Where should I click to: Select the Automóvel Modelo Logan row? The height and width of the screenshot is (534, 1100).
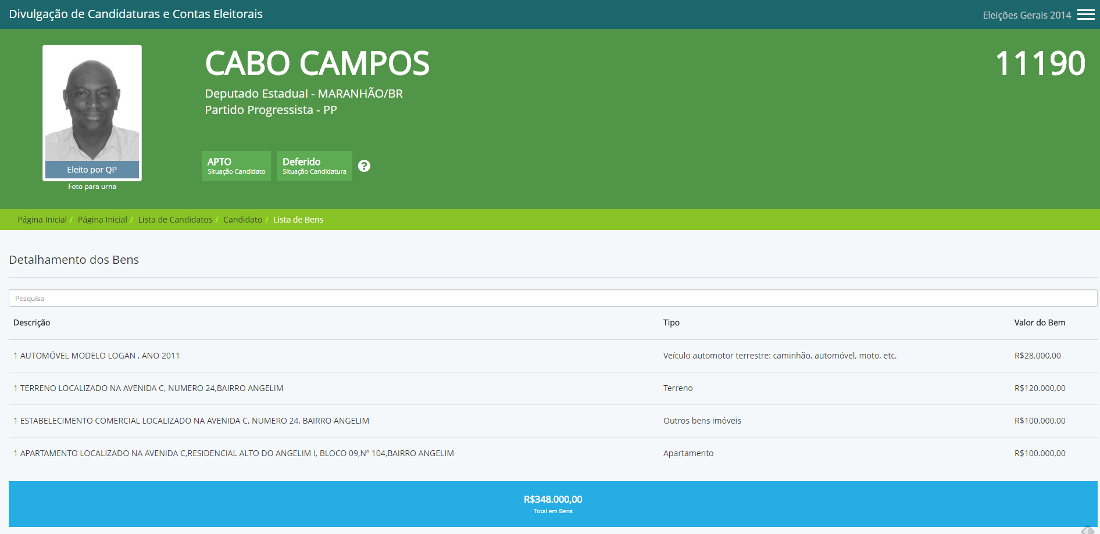pos(97,356)
